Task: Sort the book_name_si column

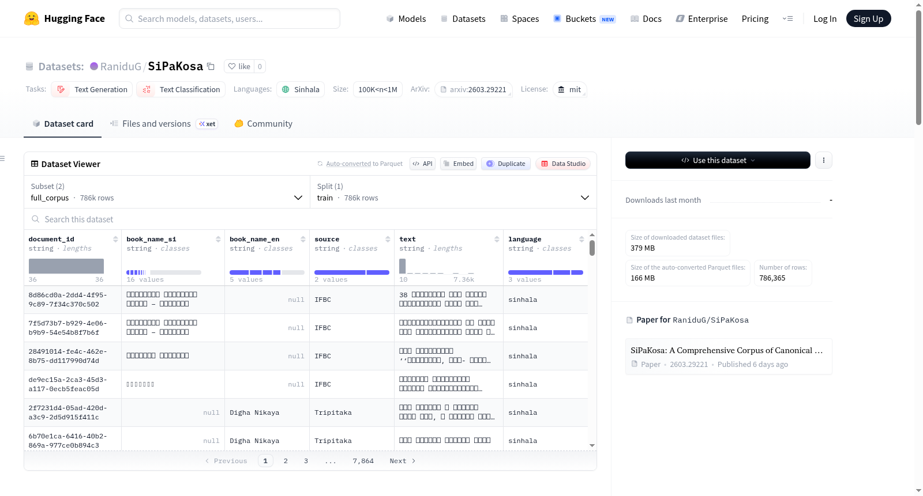Action: 218,239
